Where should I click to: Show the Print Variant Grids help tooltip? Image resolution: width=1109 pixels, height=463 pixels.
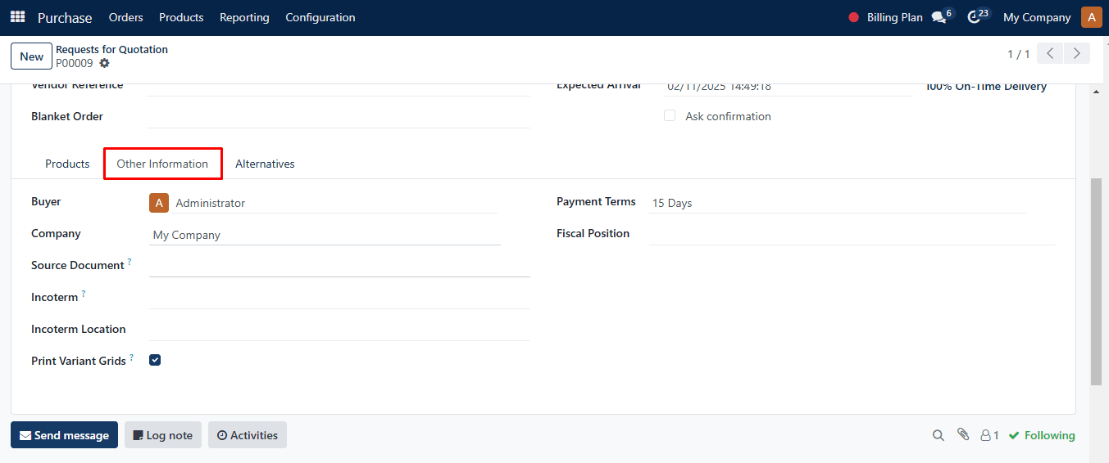coord(131,357)
